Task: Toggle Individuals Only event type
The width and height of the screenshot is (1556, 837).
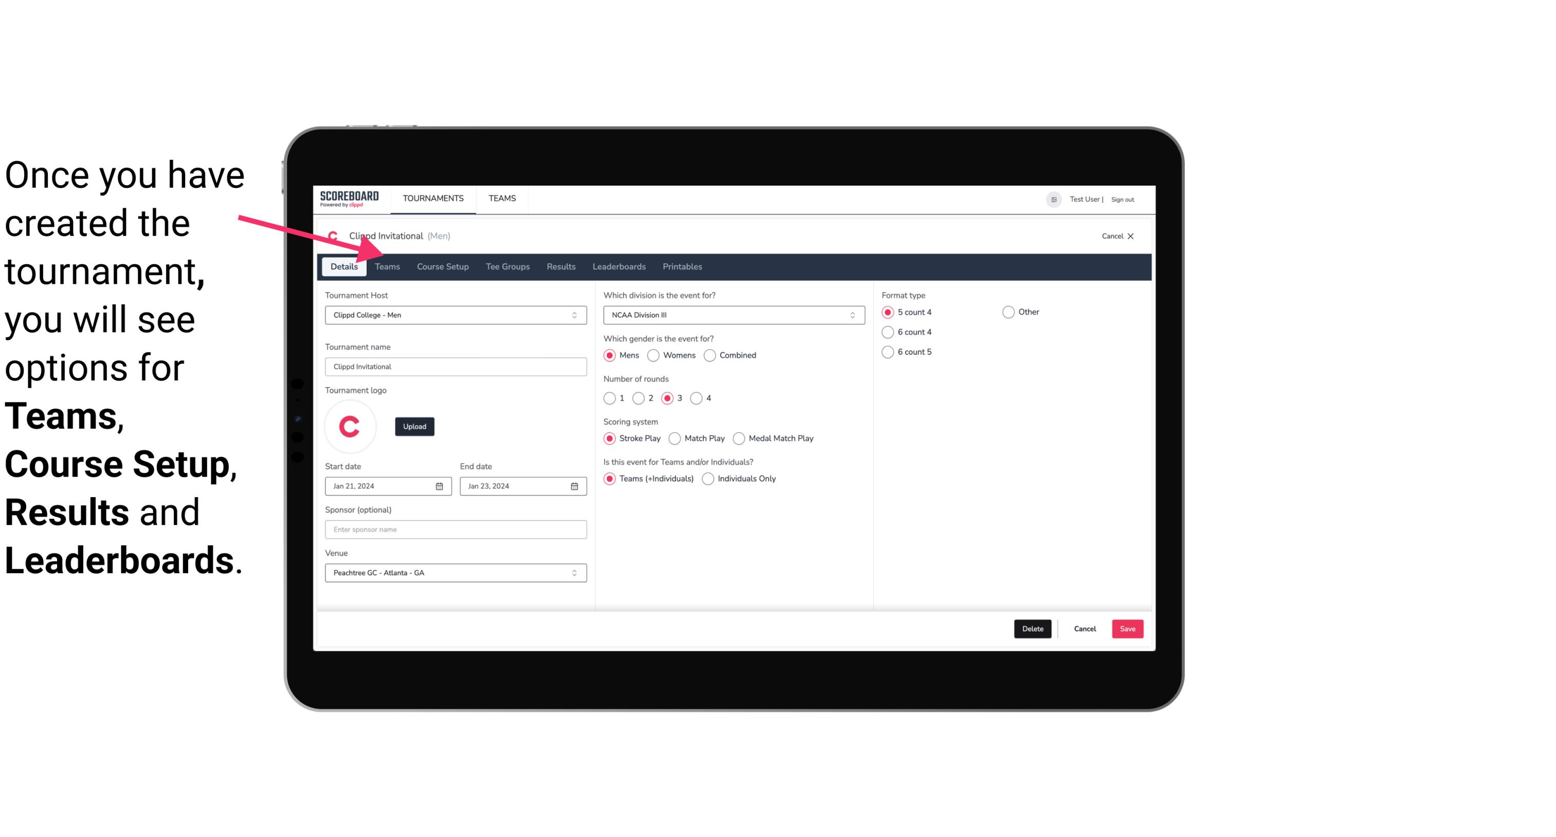Action: tap(708, 477)
